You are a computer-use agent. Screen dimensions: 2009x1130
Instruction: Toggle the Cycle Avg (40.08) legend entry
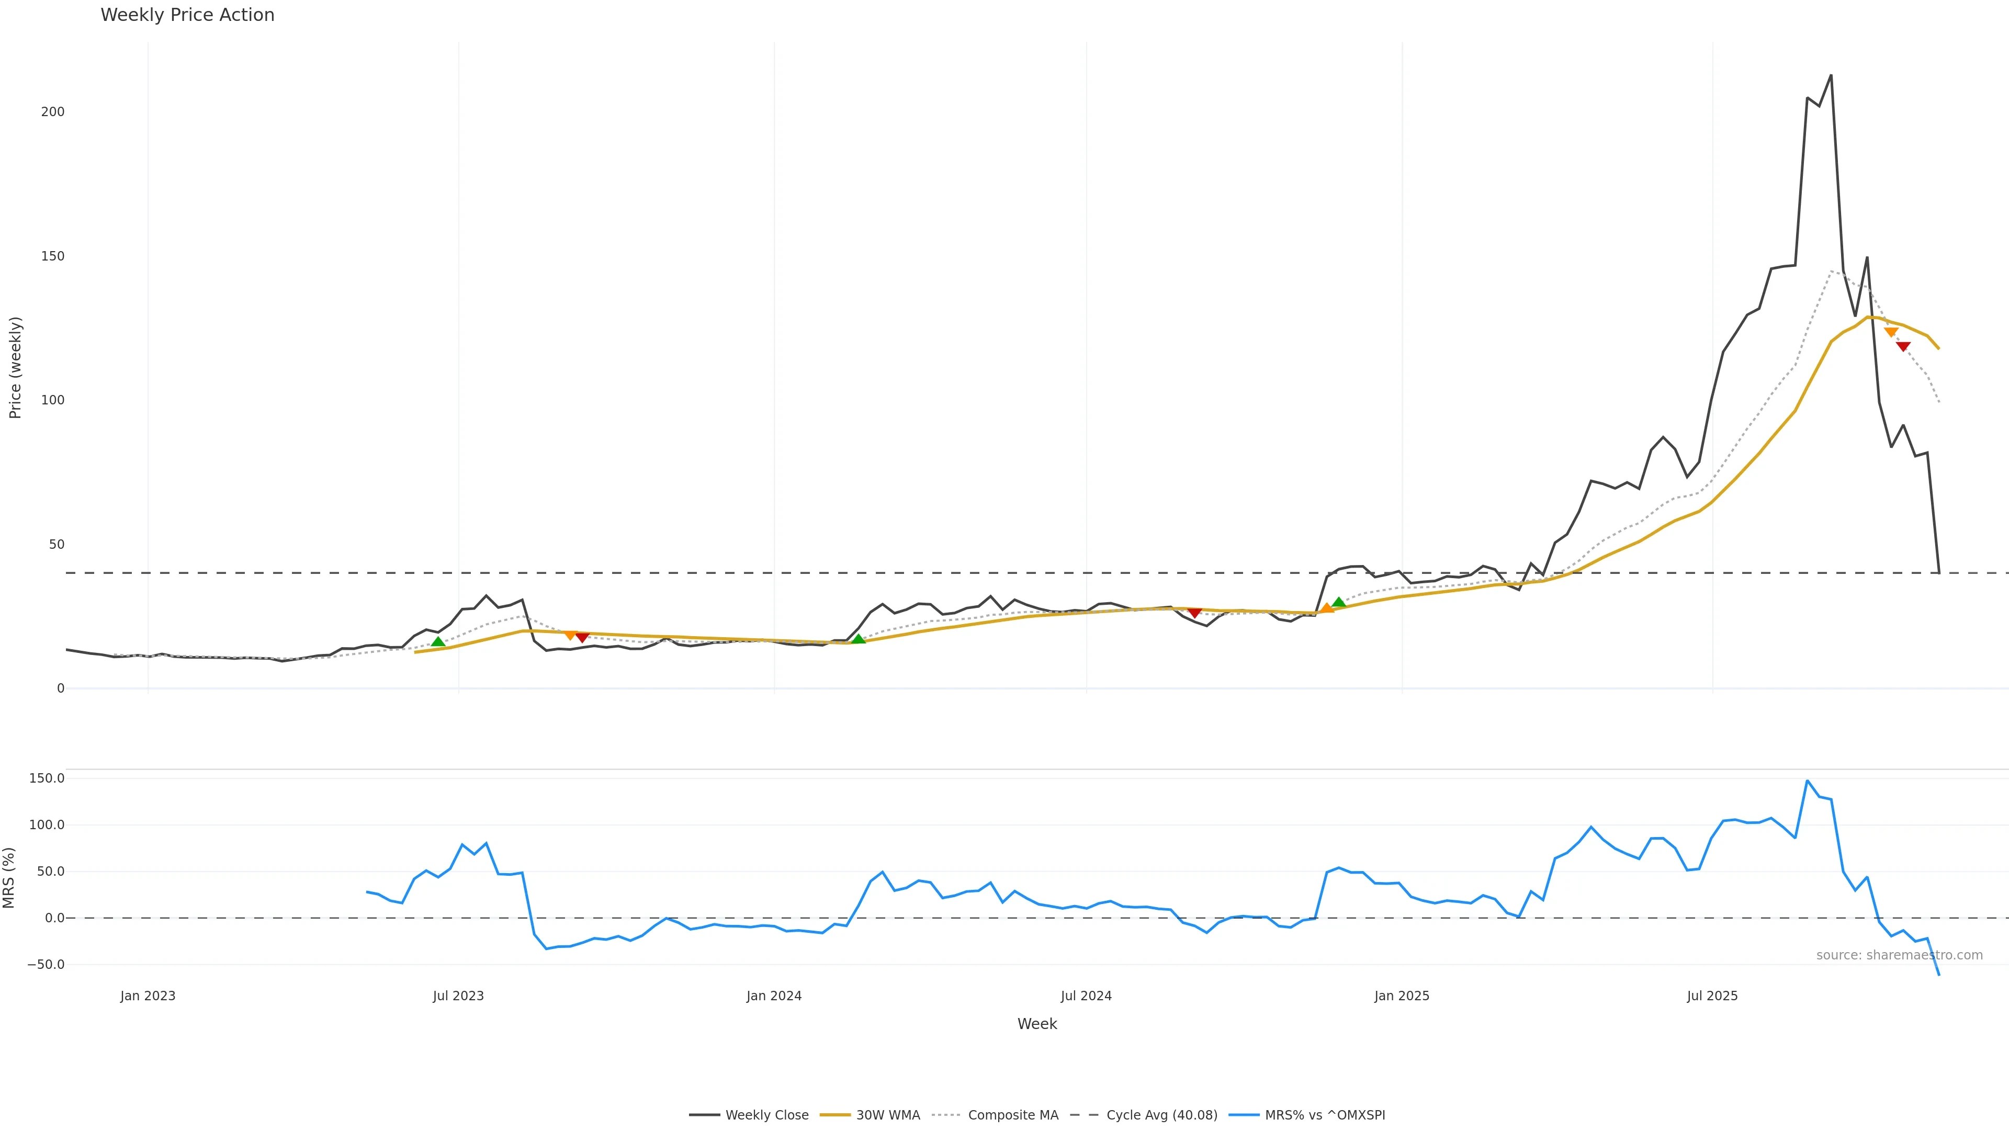tap(1161, 1115)
